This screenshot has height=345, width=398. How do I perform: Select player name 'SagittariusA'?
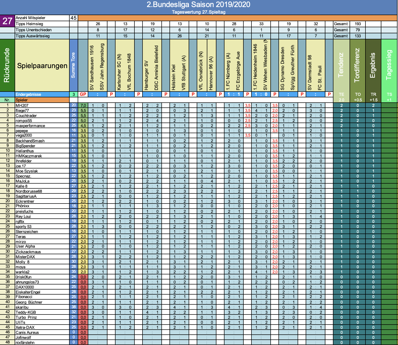(x=26, y=196)
